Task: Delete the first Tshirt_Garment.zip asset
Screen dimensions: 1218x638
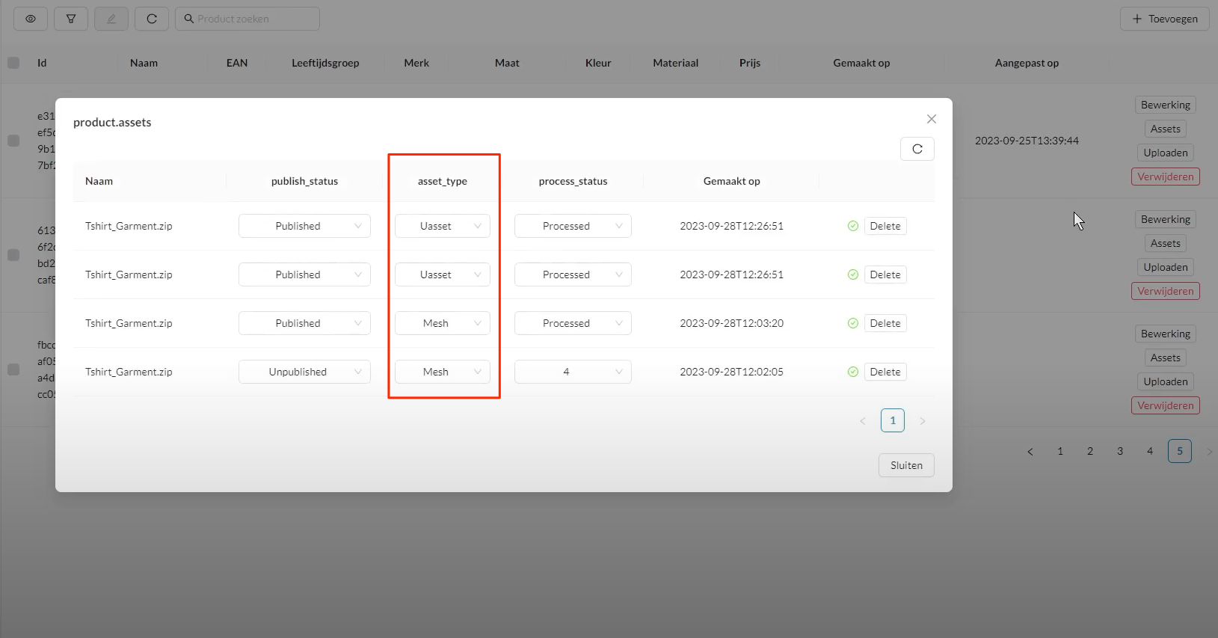Action: 885,226
